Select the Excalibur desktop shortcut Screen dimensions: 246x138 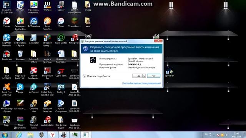click(x=20, y=105)
